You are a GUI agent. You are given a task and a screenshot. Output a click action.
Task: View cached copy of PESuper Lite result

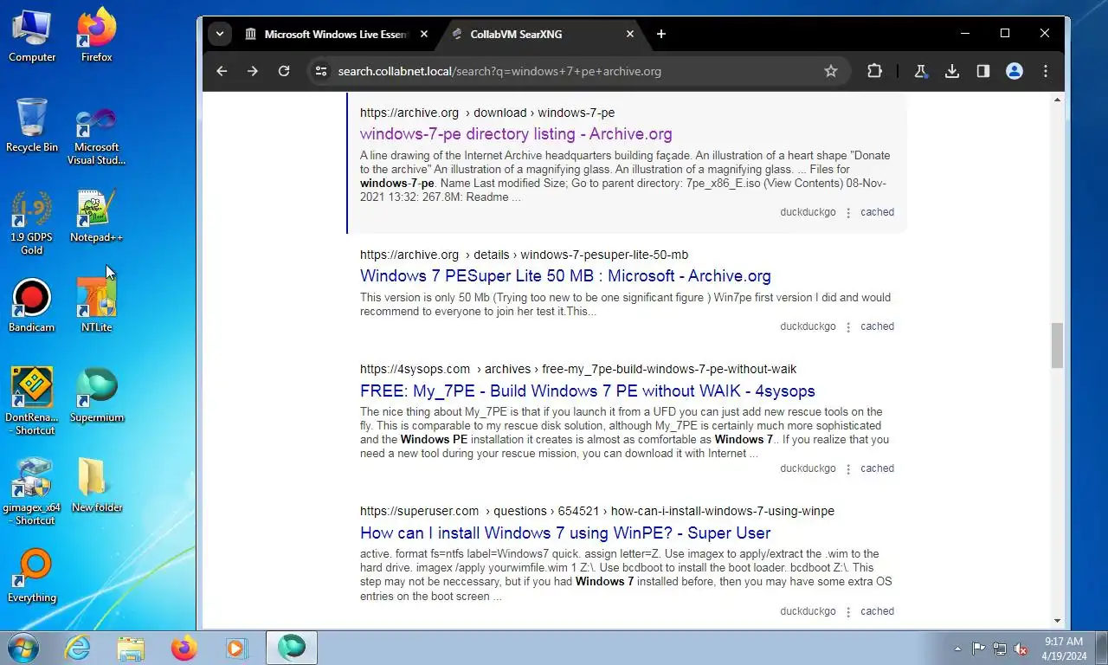877,326
